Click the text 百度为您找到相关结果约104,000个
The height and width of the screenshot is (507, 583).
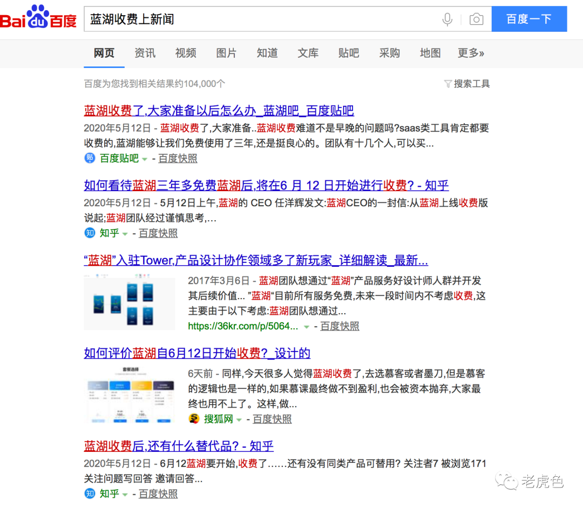(x=154, y=84)
